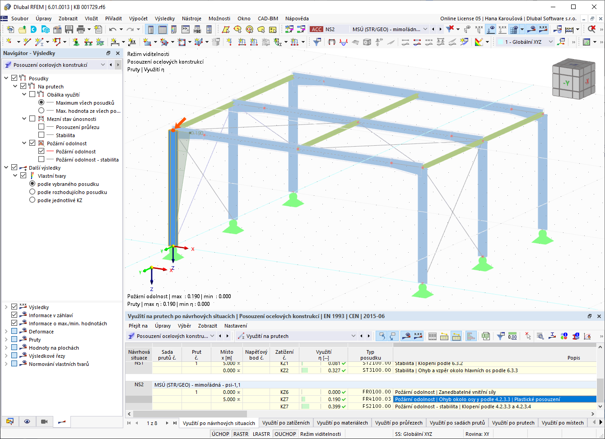Toggle the Deformace checkbox
This screenshot has height=439, width=605.
(x=14, y=332)
